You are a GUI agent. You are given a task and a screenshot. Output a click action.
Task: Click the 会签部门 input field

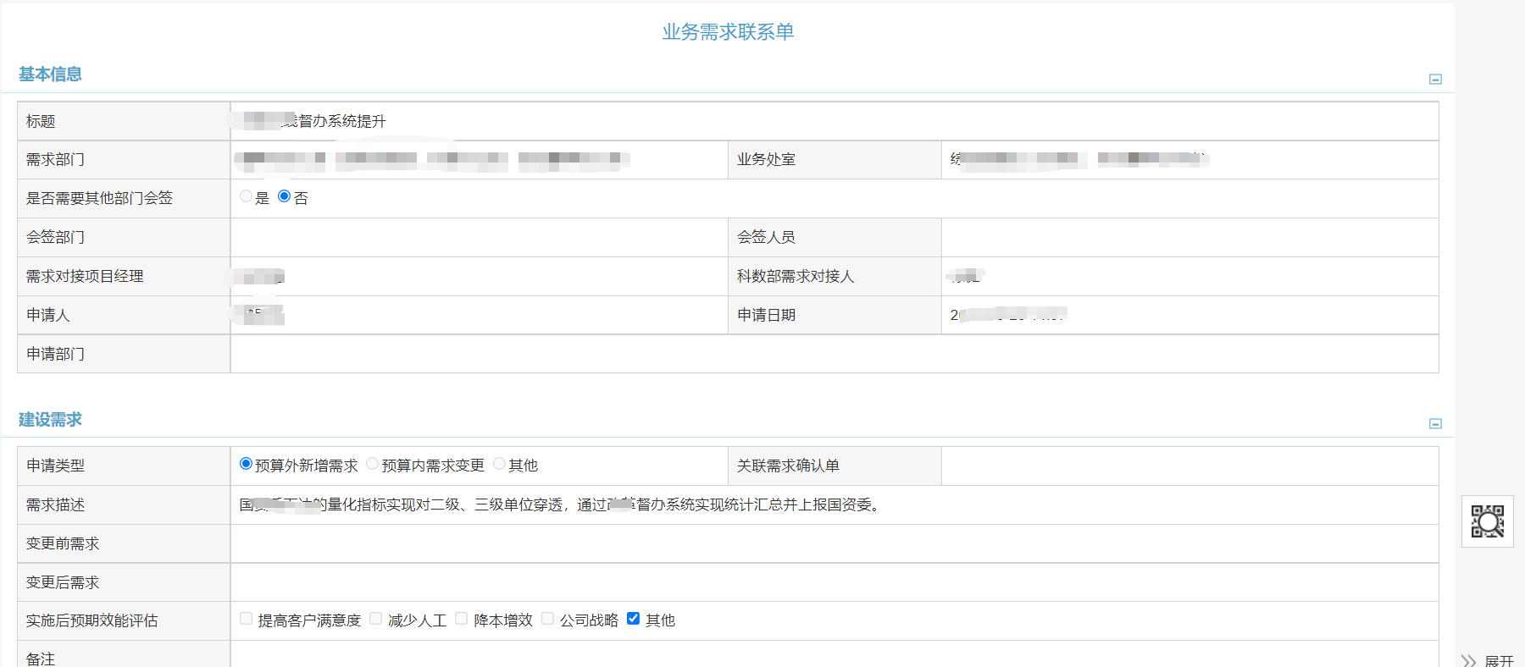(x=479, y=237)
